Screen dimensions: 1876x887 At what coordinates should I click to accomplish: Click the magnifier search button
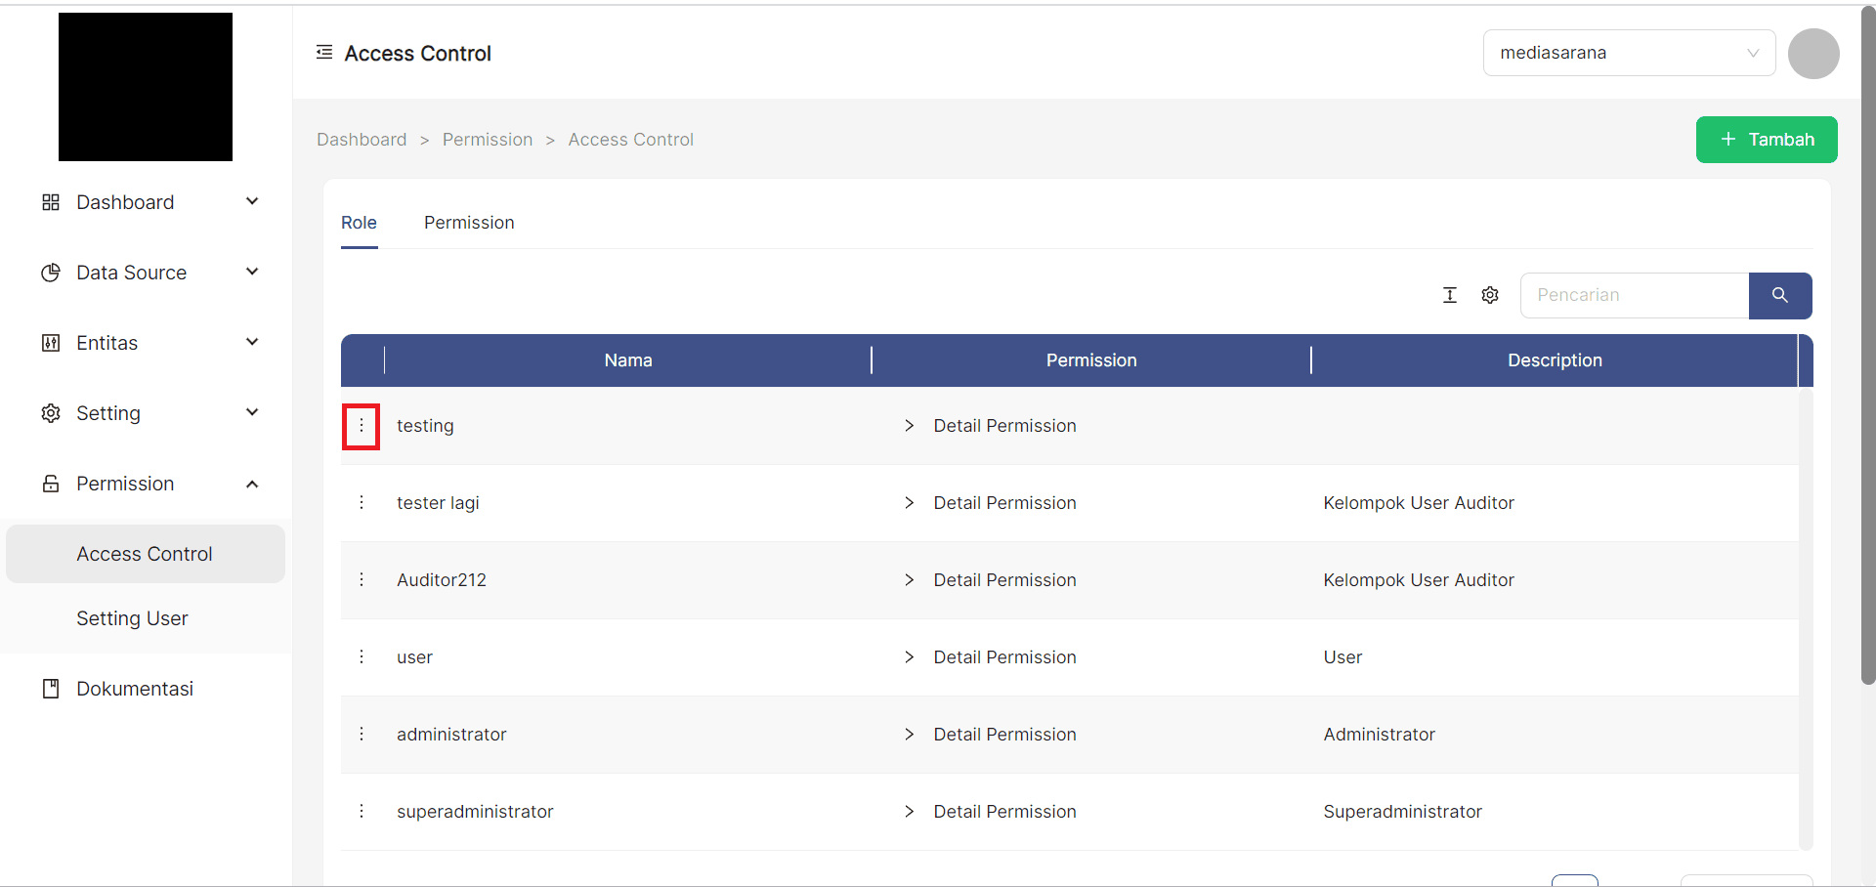pyautogui.click(x=1779, y=295)
